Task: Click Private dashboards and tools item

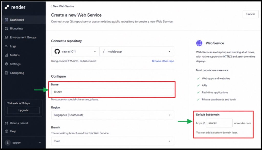Action: point(219,100)
